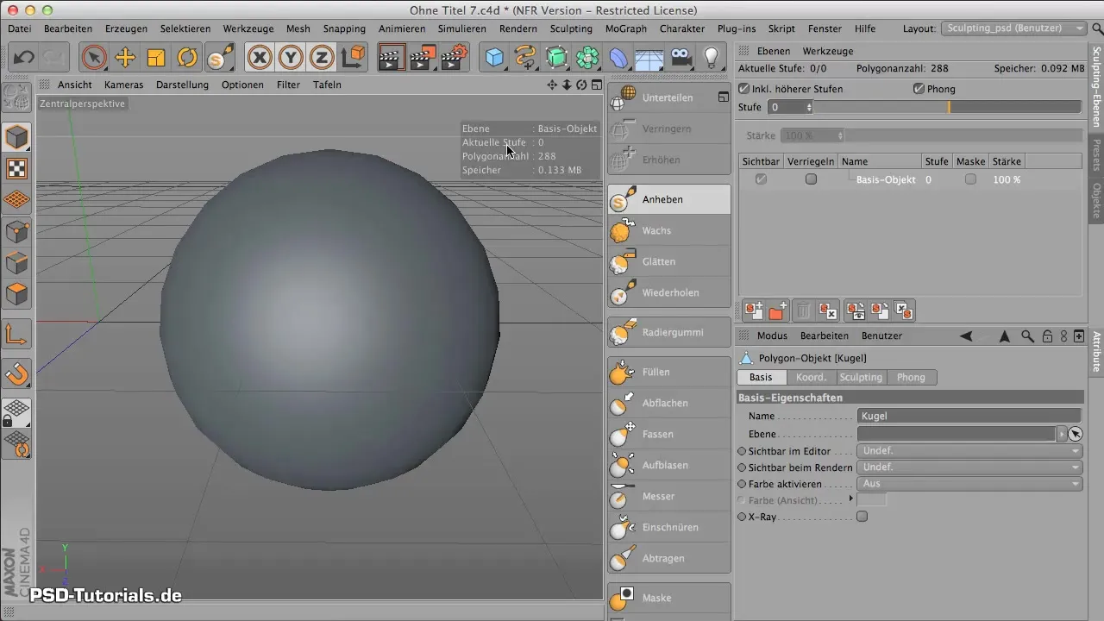Open render settings clapperboard with gear

pos(455,58)
